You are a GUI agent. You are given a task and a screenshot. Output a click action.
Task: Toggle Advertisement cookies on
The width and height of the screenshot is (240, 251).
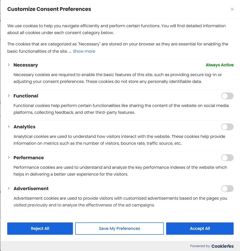pos(227,188)
